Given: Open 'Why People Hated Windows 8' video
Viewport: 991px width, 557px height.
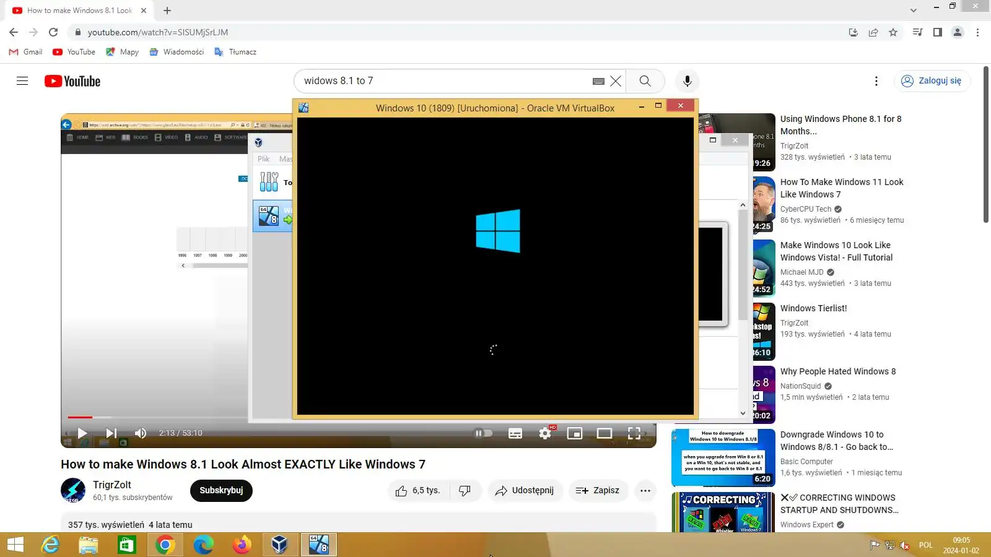Looking at the screenshot, I should coord(838,371).
